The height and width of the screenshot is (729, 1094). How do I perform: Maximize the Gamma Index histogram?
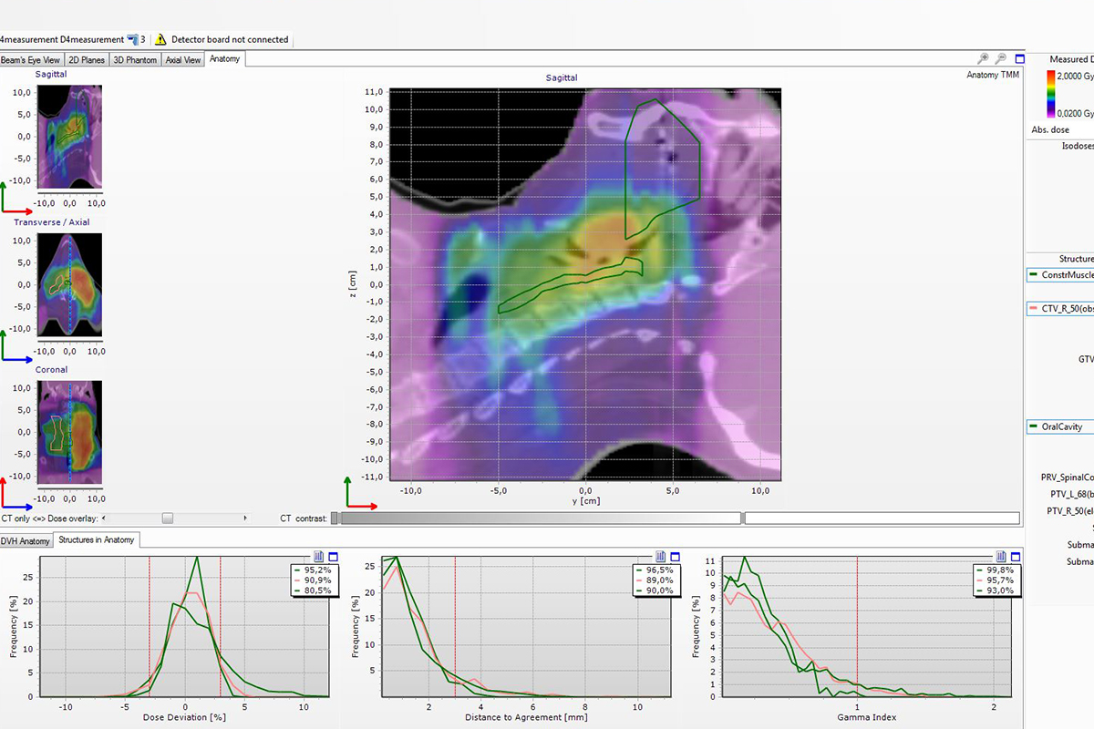click(x=1015, y=557)
